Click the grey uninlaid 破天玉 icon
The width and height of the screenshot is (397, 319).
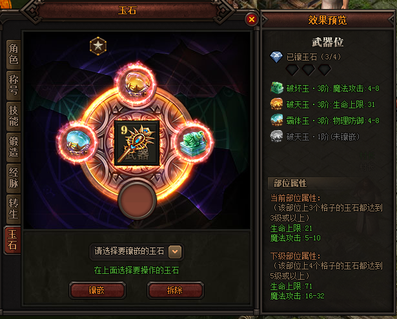pyautogui.click(x=276, y=136)
